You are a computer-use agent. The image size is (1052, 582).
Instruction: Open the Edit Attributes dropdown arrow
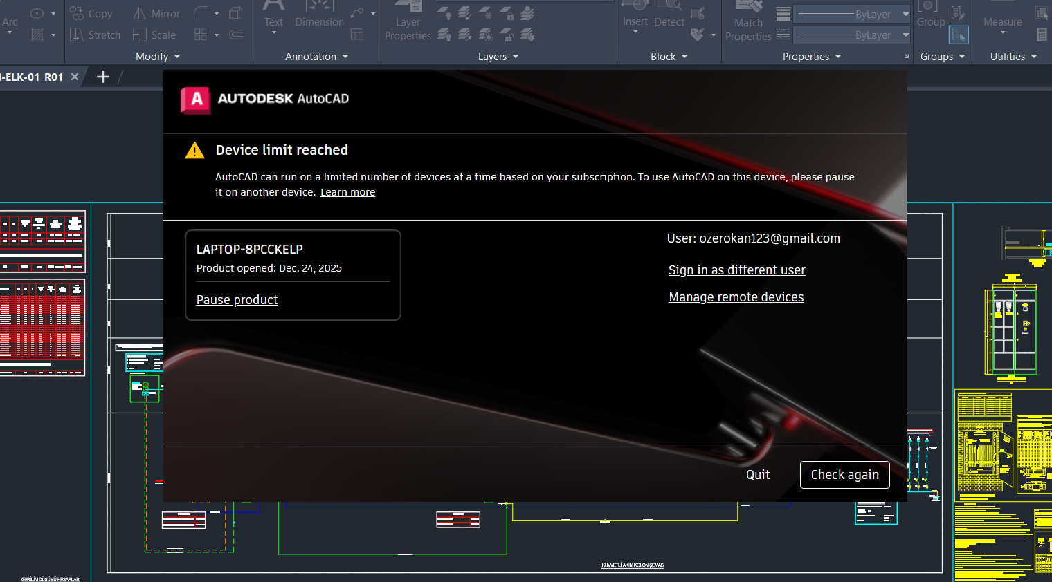click(x=714, y=35)
